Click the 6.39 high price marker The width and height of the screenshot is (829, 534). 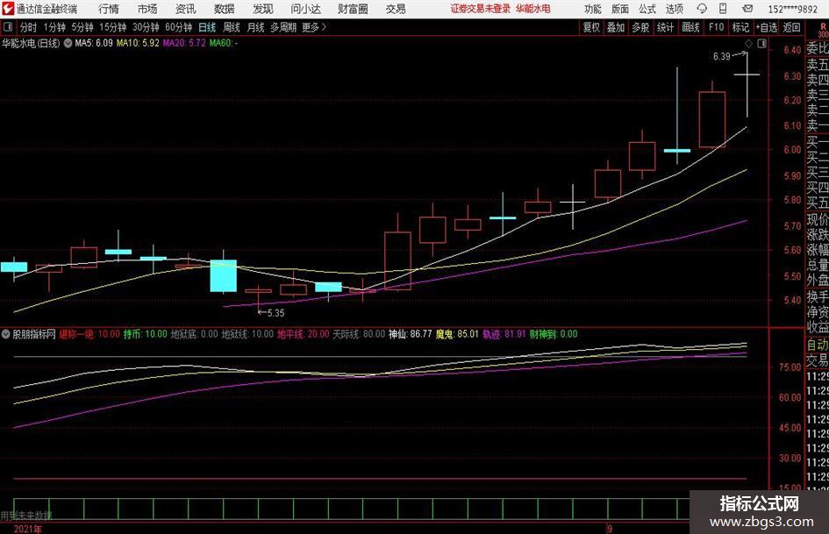tap(722, 57)
